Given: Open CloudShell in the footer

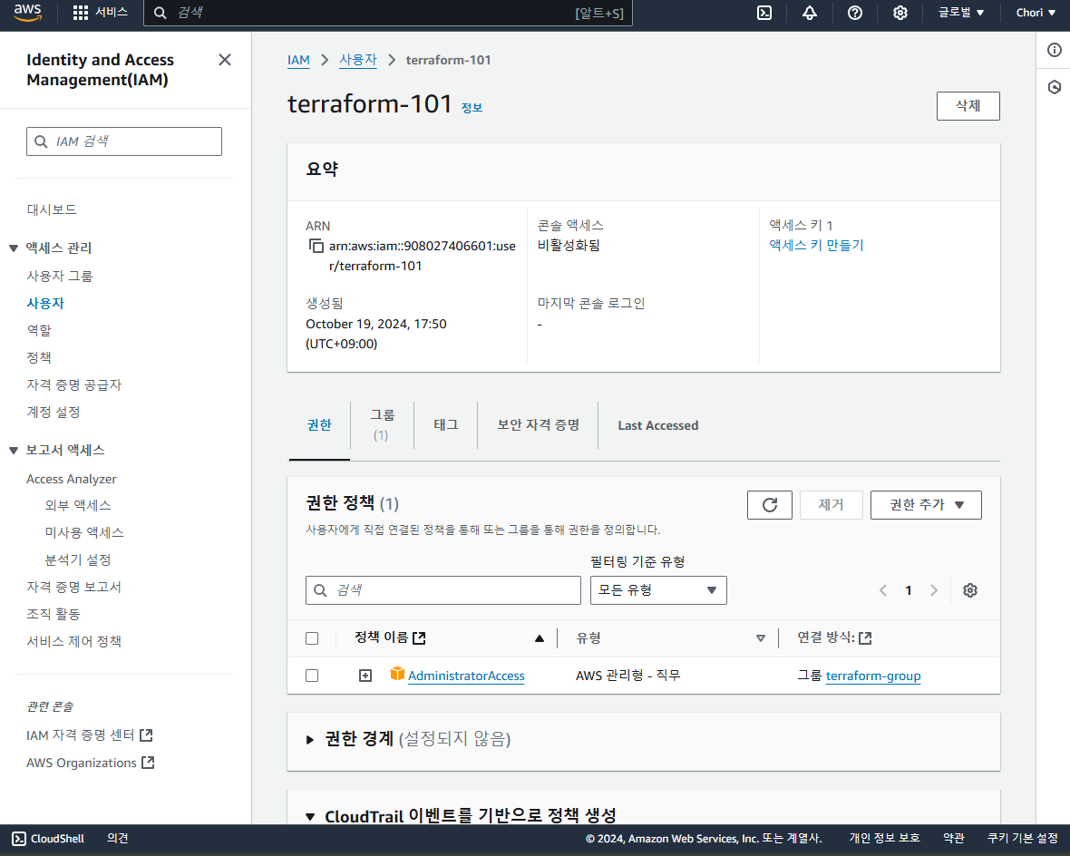Looking at the screenshot, I should tap(48, 838).
